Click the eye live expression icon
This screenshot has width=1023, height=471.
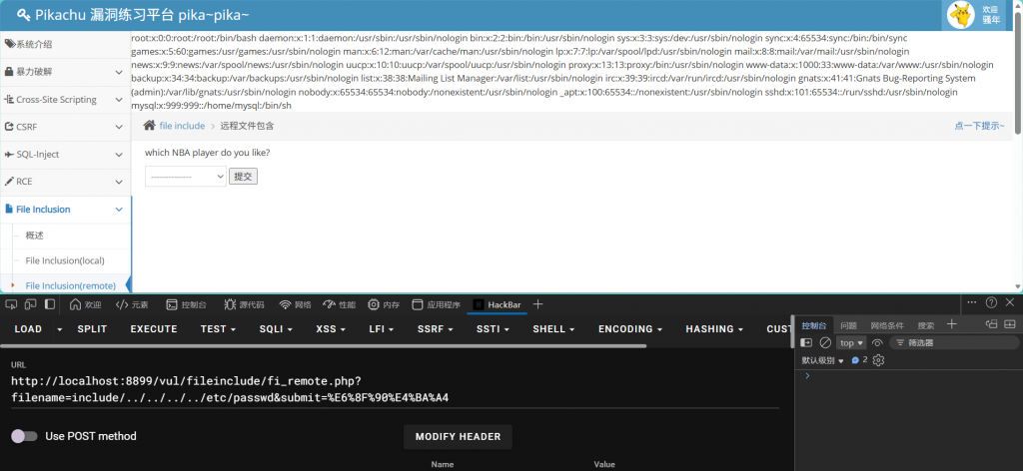click(877, 342)
